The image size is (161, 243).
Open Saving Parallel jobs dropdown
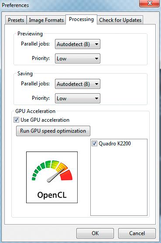pyautogui.click(x=78, y=84)
